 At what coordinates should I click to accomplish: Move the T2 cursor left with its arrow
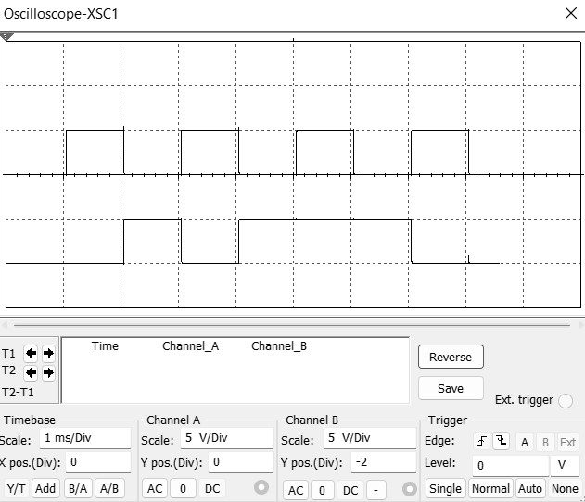[32, 372]
